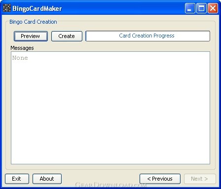Minimize the BingoCardMaker window
The height and width of the screenshot is (189, 221).
[x=190, y=8]
